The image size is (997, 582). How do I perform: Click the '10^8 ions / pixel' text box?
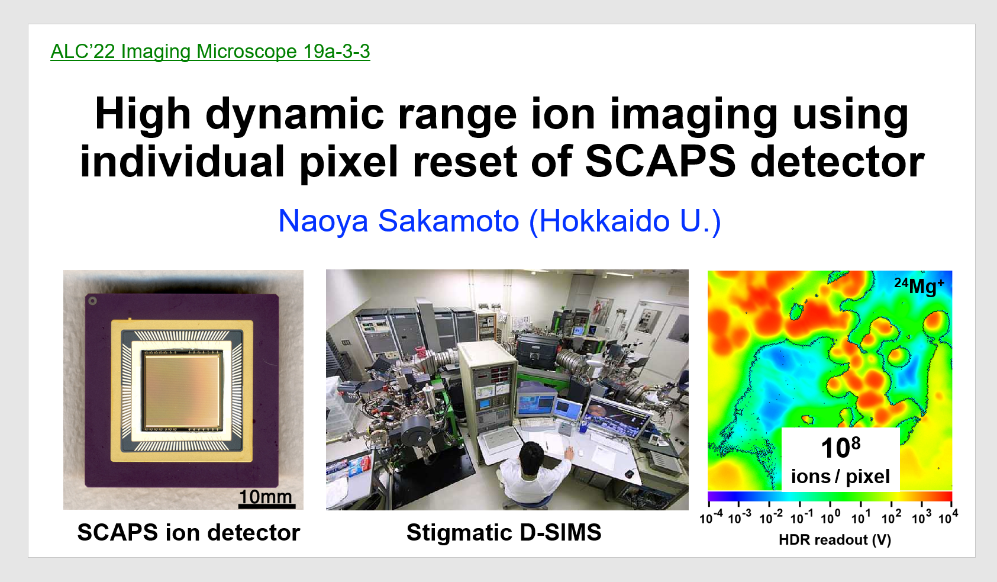[x=840, y=460]
